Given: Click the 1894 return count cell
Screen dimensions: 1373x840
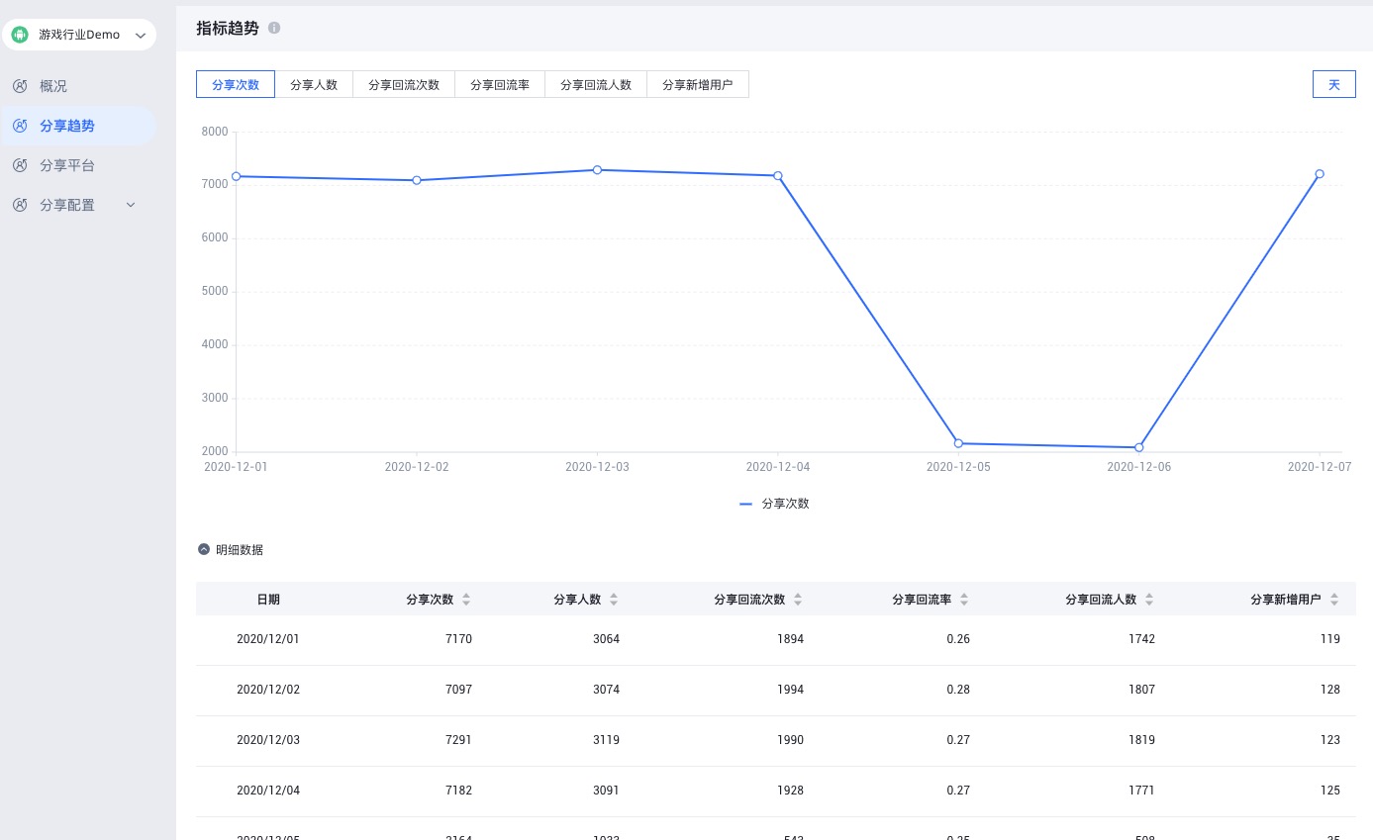Looking at the screenshot, I should point(791,639).
